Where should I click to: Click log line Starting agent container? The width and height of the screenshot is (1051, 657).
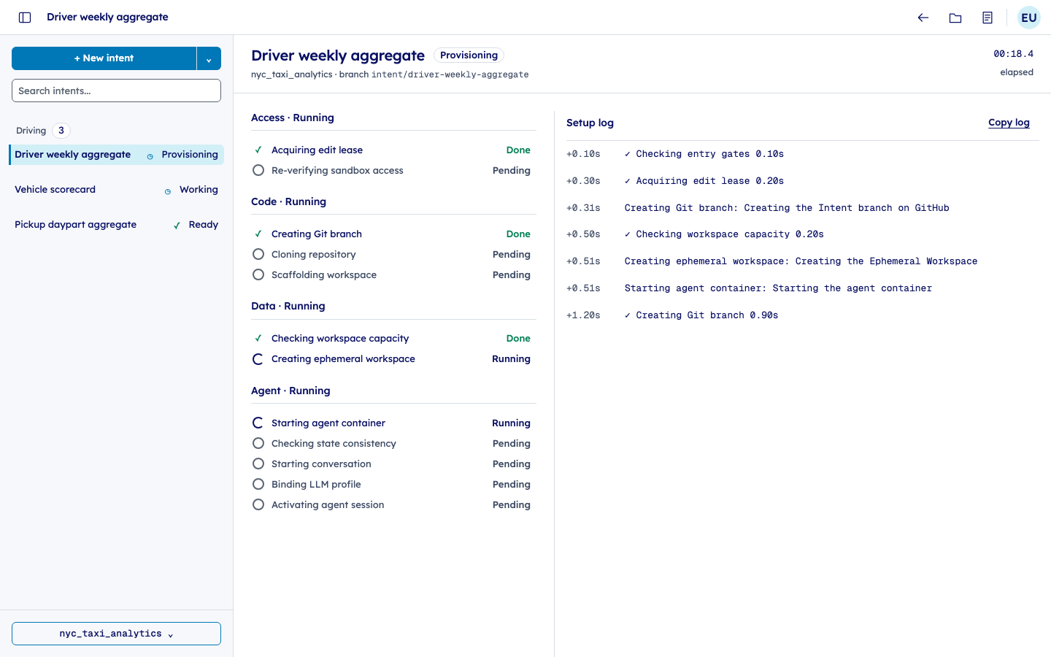(778, 288)
